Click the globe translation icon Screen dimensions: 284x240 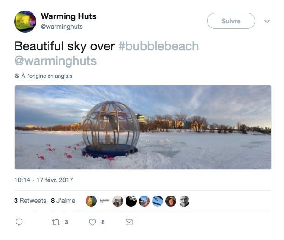point(17,76)
